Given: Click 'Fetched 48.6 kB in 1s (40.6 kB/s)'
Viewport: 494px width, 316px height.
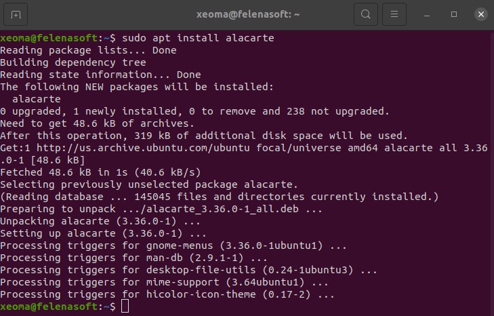Looking at the screenshot, I should coord(100,172).
